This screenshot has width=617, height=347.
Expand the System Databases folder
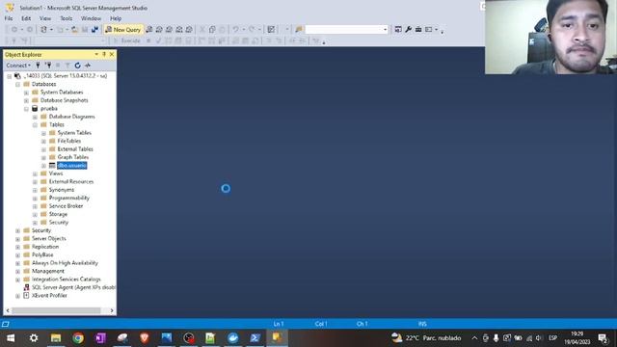[26, 93]
